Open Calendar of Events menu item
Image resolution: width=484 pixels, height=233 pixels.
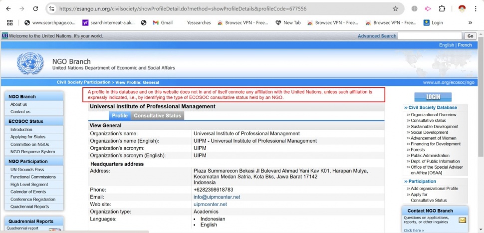point(28,192)
